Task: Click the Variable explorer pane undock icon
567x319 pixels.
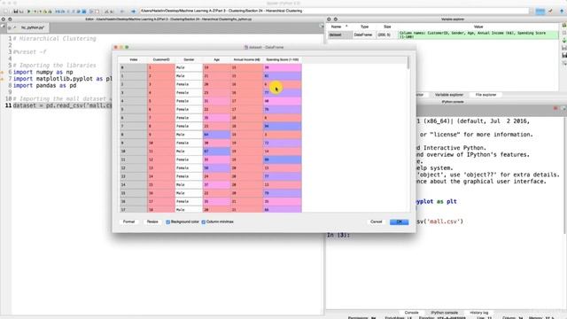Action: [329, 19]
